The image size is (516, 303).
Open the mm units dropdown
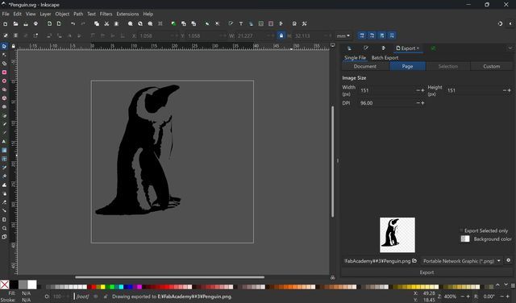click(343, 35)
